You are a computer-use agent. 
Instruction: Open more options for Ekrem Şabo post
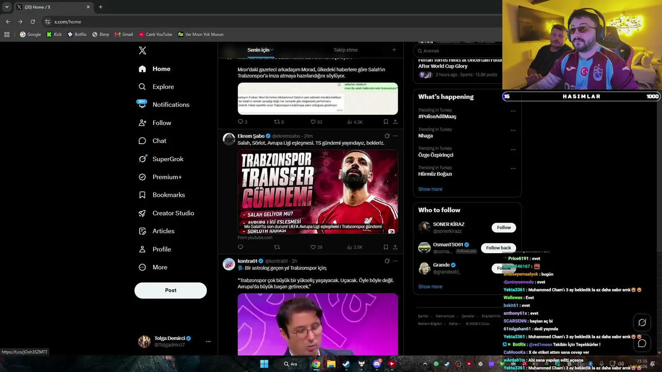(x=395, y=136)
